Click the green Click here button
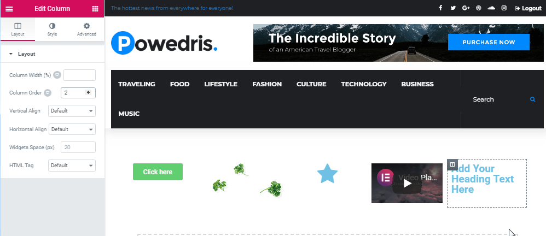This screenshot has width=546, height=236. point(158,172)
